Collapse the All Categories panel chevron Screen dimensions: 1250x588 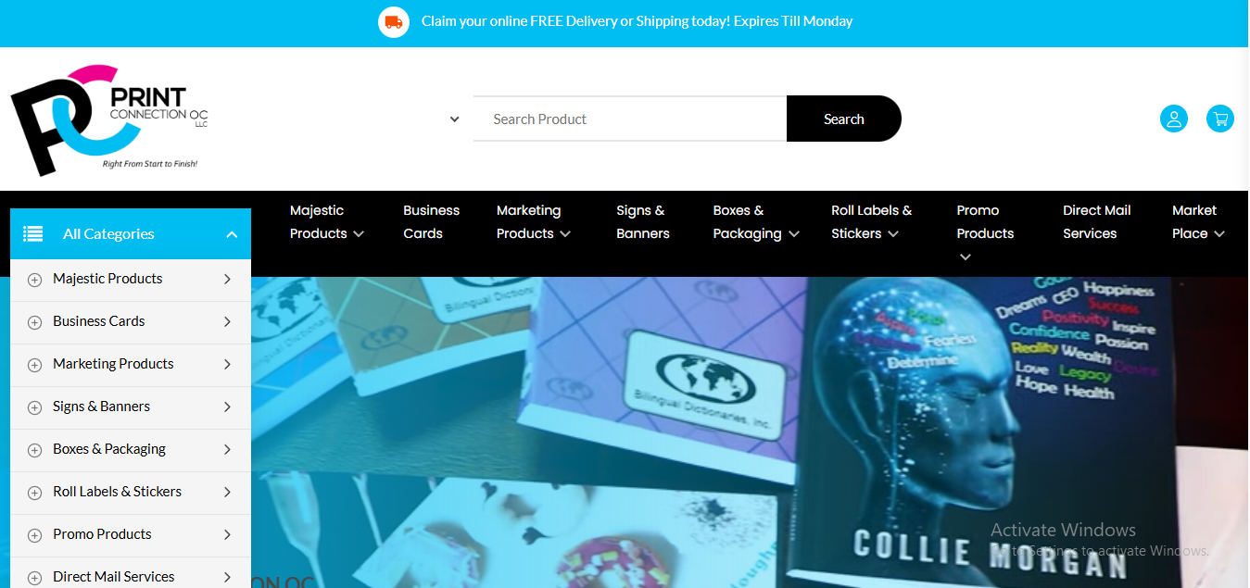click(x=232, y=234)
